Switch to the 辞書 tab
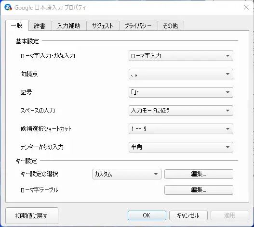This screenshot has height=227, width=254. coord(40,25)
